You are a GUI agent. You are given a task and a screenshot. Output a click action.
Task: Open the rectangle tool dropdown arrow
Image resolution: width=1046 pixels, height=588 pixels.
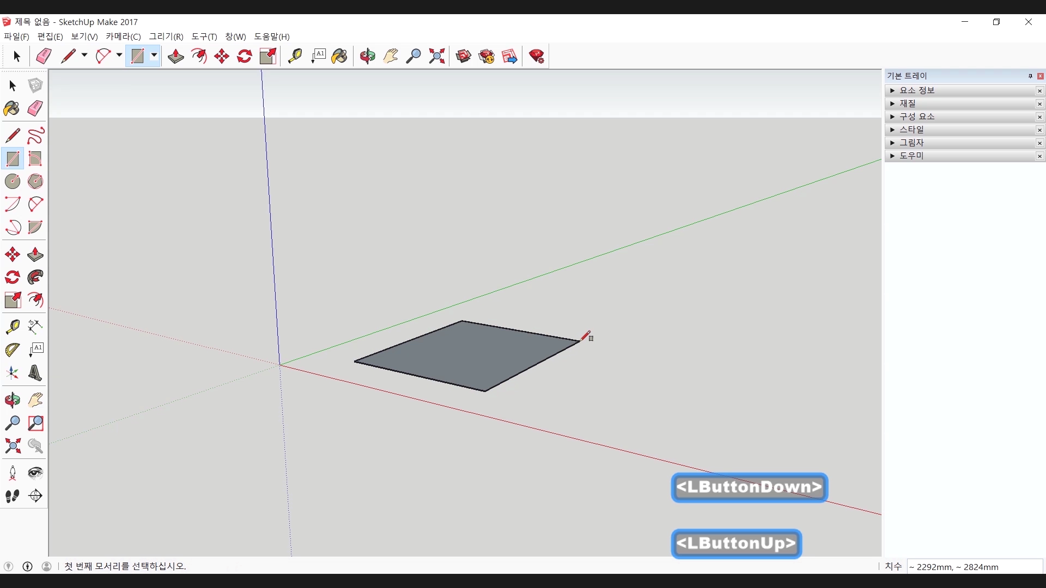tap(154, 56)
